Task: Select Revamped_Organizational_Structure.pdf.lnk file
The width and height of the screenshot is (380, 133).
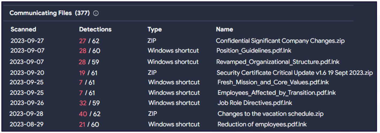Action: coord(278,62)
